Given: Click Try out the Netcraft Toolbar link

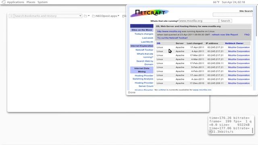Looking at the screenshot, I should 172,38.
